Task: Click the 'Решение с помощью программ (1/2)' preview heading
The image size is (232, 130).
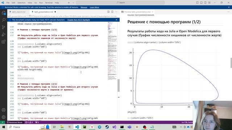Action: tap(164, 22)
